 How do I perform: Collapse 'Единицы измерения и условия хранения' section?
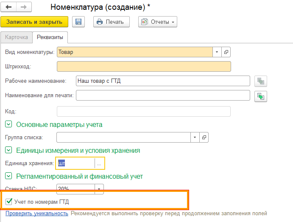pos(8,150)
